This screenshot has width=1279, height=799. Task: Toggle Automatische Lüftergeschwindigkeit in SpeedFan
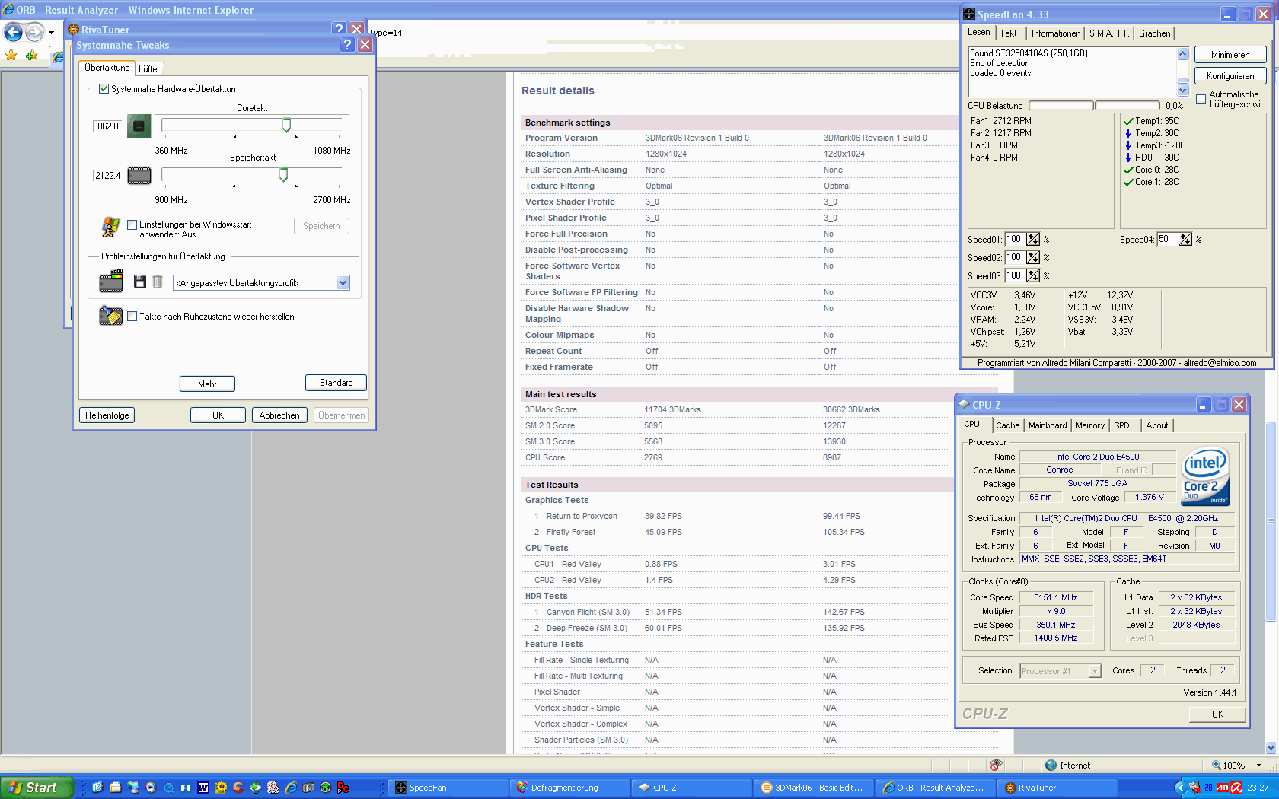point(1201,100)
